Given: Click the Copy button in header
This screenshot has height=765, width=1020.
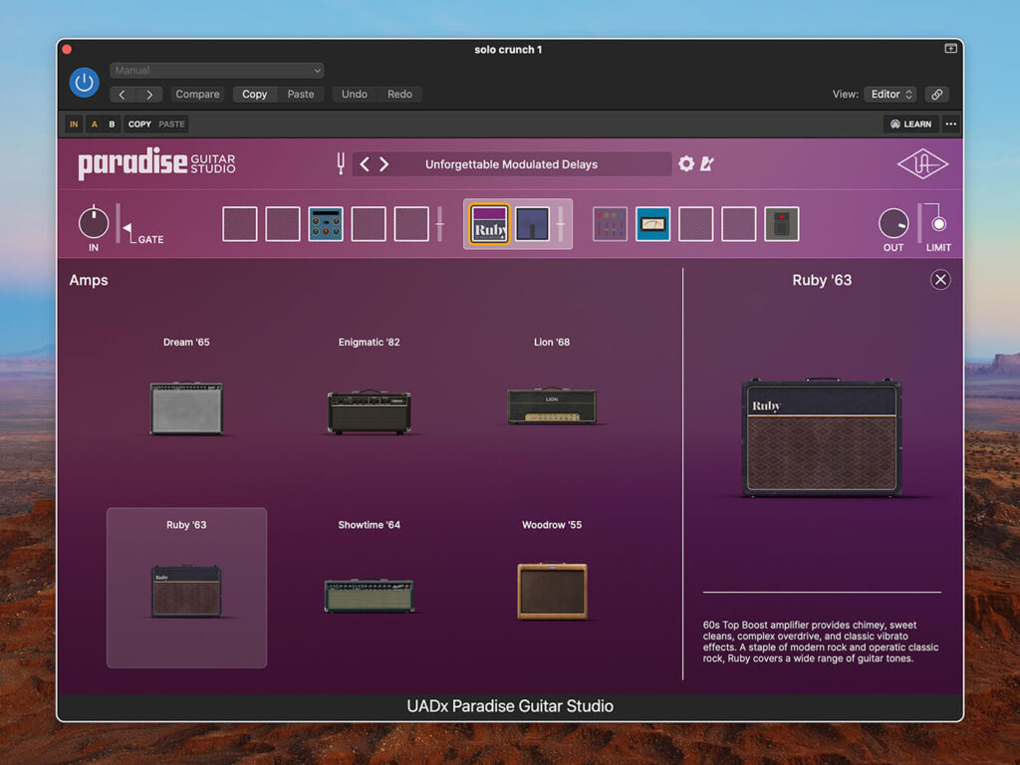Looking at the screenshot, I should (x=254, y=95).
